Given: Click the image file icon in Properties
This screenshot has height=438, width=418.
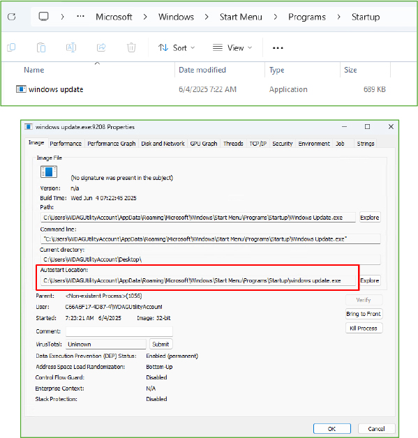Looking at the screenshot, I should tap(49, 172).
